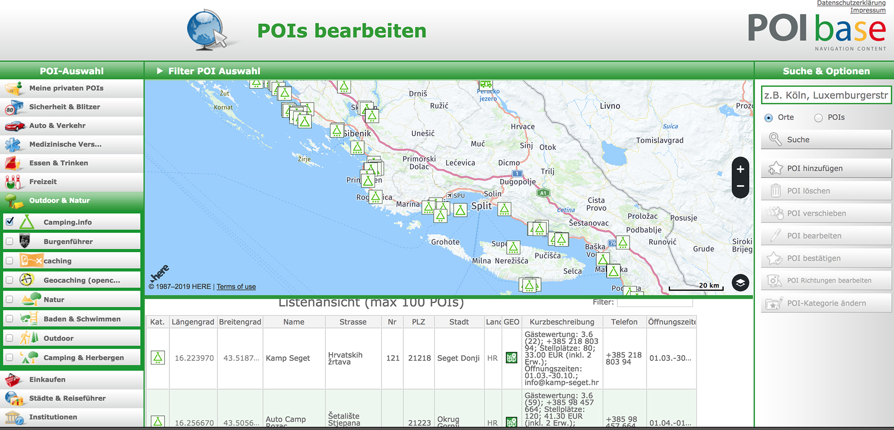The width and height of the screenshot is (894, 430).
Task: Click the location search input field
Action: (x=826, y=96)
